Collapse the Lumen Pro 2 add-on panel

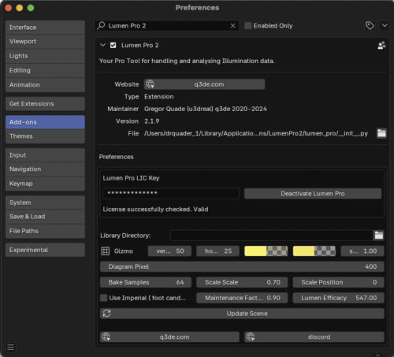(x=102, y=45)
